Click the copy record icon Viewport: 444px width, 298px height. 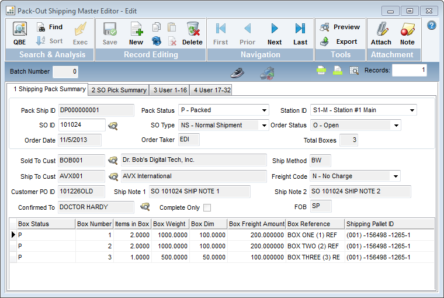[x=157, y=27]
